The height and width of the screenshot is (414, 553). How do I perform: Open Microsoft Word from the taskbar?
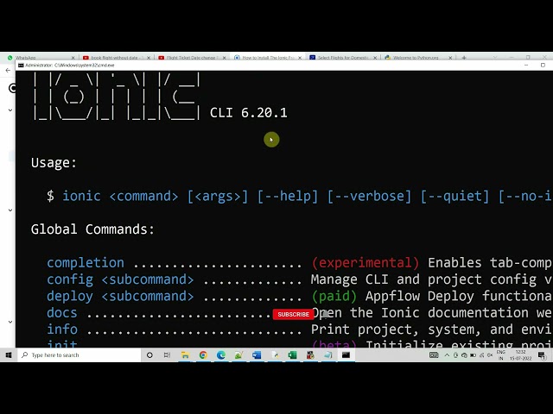pos(257,355)
